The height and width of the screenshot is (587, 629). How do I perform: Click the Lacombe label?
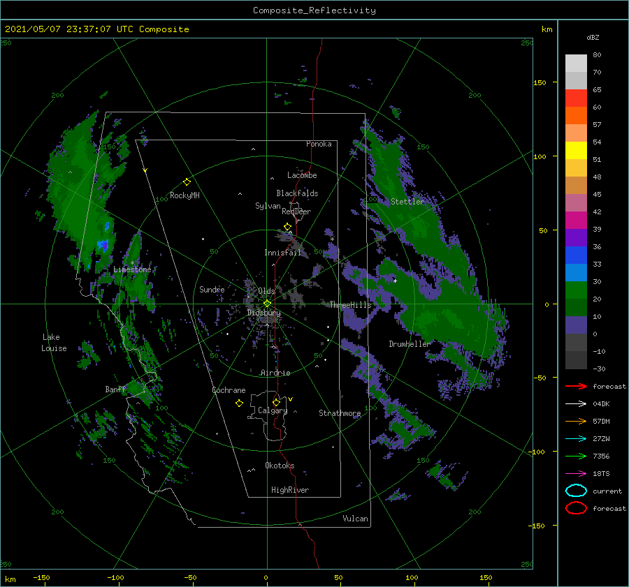302,175
